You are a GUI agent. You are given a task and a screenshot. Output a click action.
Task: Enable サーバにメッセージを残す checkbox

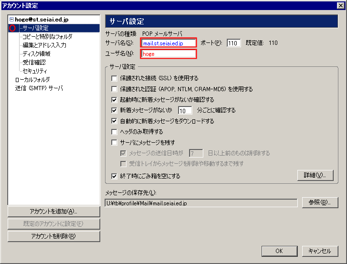pyautogui.click(x=114, y=143)
